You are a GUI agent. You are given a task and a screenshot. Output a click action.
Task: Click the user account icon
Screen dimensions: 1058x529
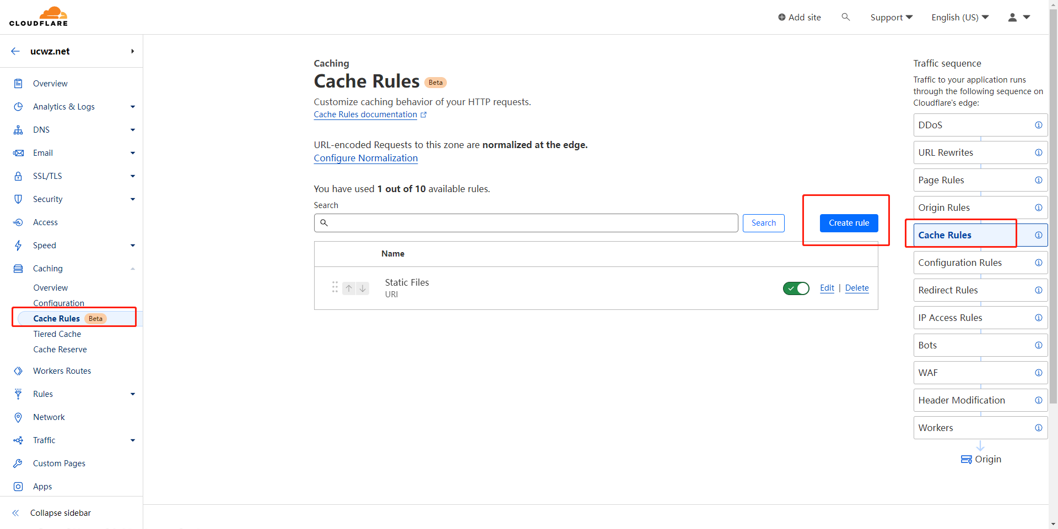tap(1012, 17)
